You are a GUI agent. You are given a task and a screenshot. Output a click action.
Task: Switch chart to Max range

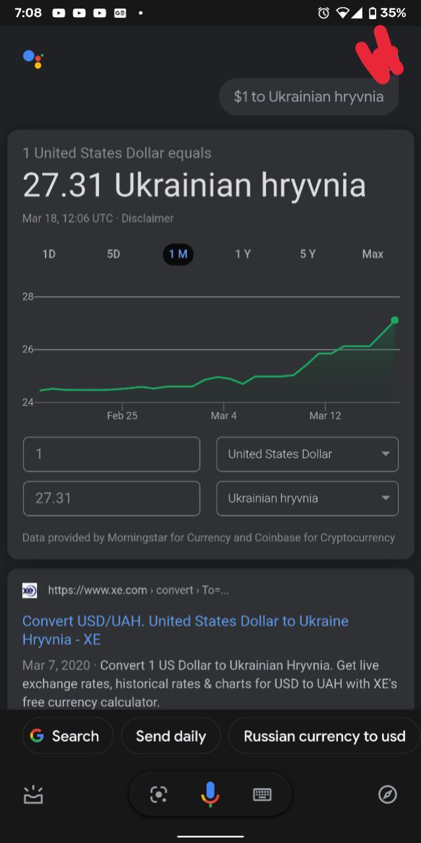[x=372, y=254]
